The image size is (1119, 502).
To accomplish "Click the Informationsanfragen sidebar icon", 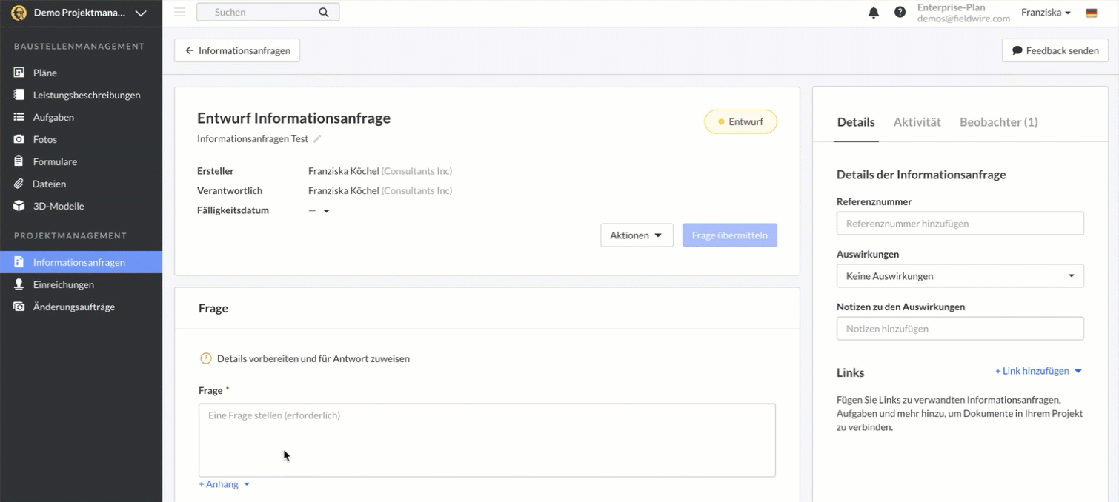I will [19, 262].
